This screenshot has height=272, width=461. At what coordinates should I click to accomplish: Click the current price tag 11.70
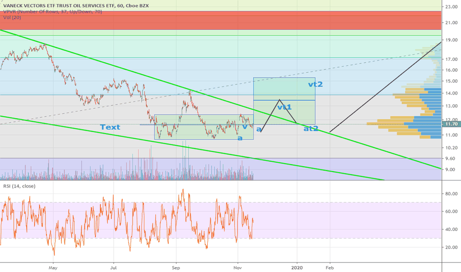click(451, 124)
